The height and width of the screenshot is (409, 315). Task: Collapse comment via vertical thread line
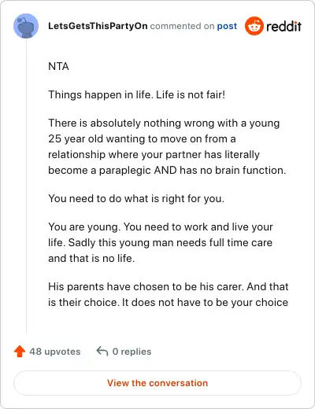pyautogui.click(x=26, y=186)
